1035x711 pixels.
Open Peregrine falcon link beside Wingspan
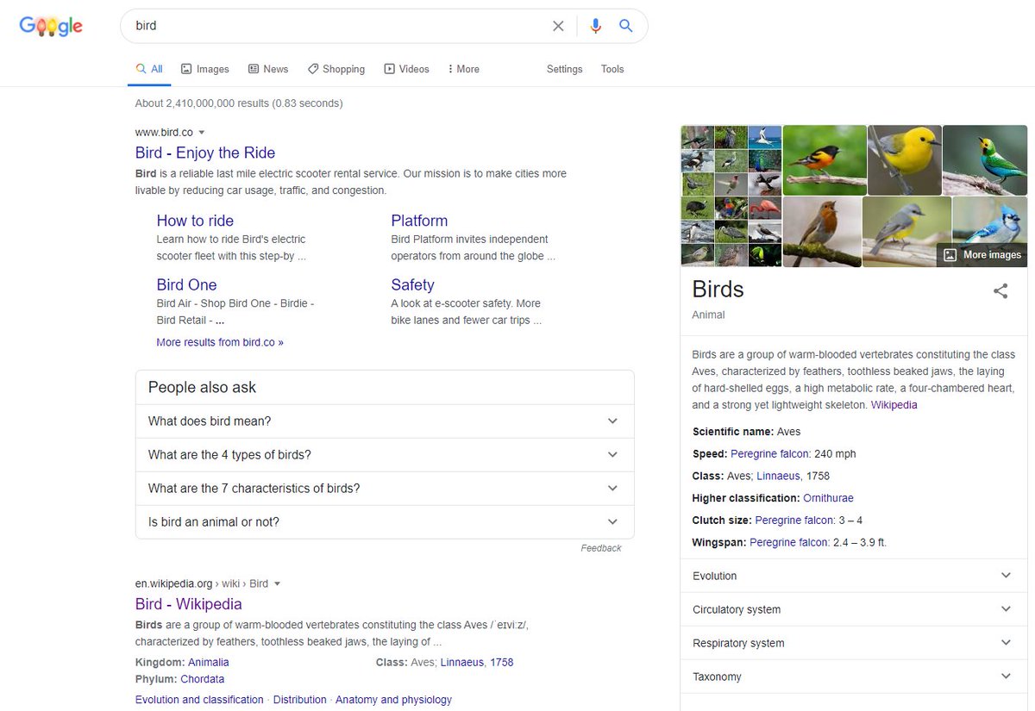tap(789, 543)
